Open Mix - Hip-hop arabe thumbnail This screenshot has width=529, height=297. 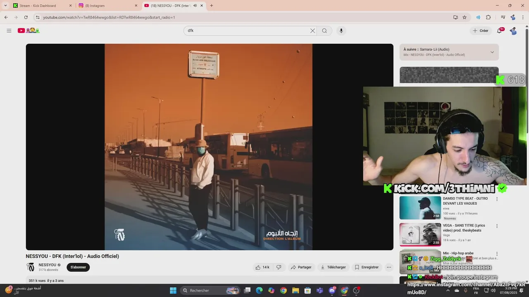point(420,262)
